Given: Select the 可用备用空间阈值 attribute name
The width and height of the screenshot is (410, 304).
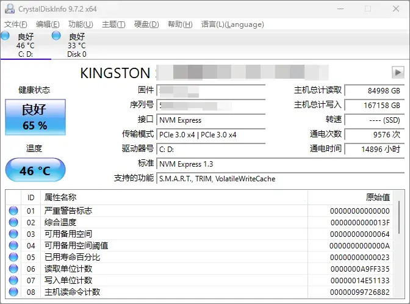Looking at the screenshot, I should pos(76,245).
